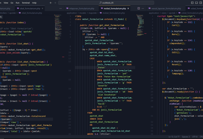
Task: Go forward with the right arrow
Action: (55, 3)
